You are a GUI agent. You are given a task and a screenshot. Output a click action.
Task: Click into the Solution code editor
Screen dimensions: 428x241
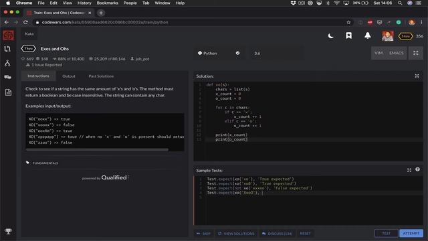[x=308, y=121]
